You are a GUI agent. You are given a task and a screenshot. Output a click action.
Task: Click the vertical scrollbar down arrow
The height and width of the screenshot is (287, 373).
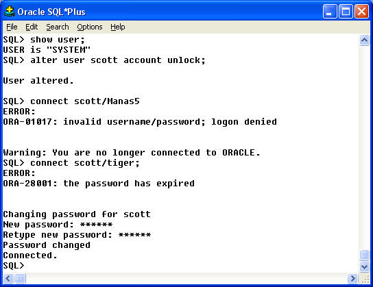[x=364, y=266]
